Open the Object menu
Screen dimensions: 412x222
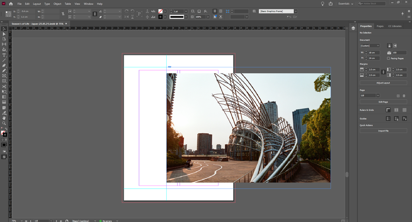[x=57, y=4]
